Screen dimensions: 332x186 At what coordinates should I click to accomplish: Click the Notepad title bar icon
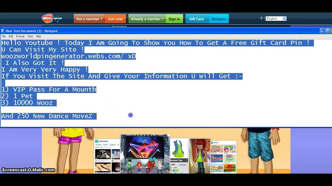click(x=3, y=31)
